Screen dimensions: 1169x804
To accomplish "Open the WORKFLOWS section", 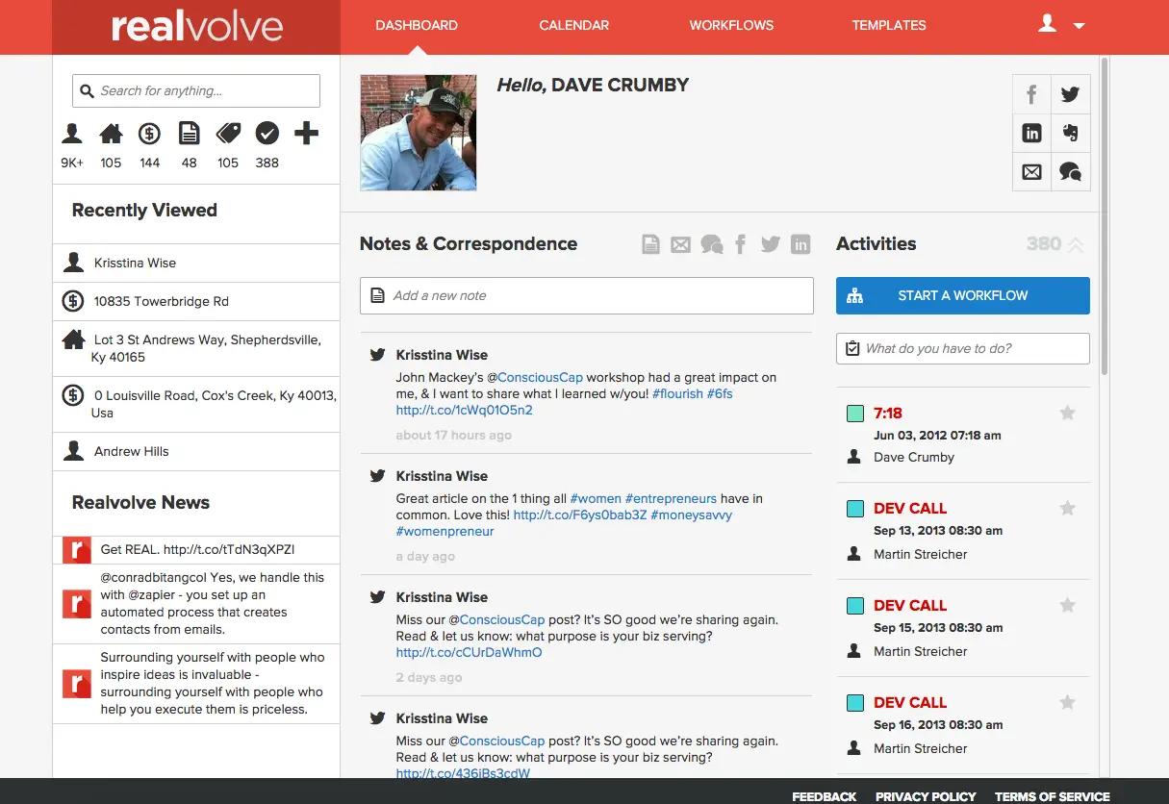I will 731,25.
